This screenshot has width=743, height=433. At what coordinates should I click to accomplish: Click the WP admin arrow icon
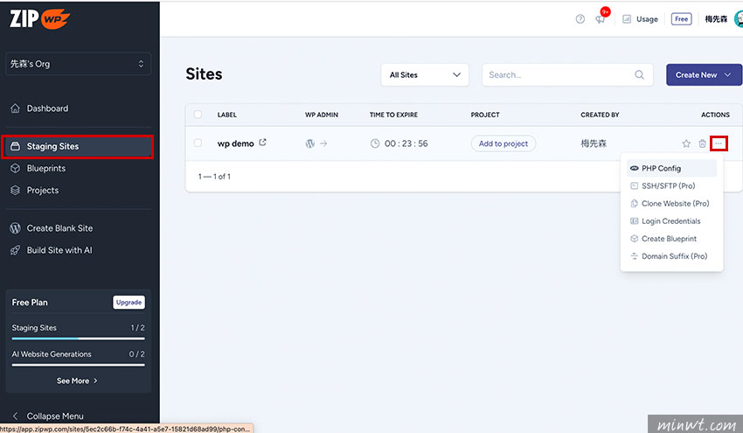click(x=323, y=143)
